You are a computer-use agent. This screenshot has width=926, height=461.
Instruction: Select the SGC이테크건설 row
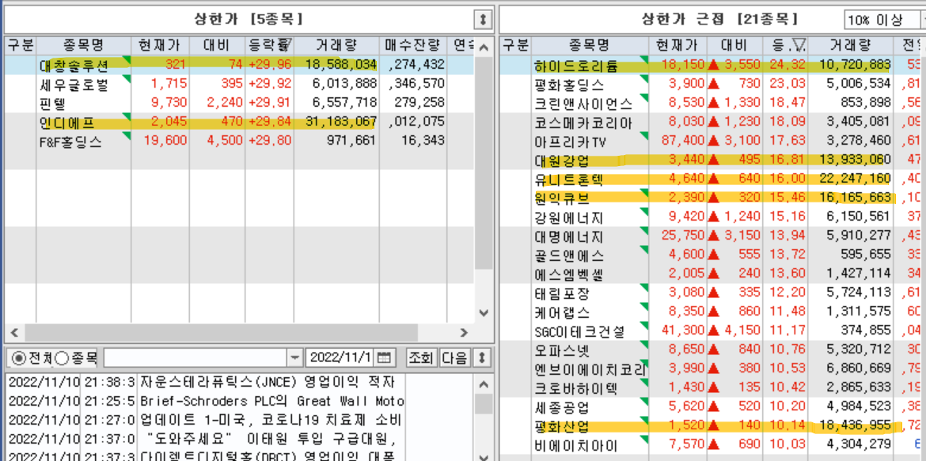pos(712,331)
